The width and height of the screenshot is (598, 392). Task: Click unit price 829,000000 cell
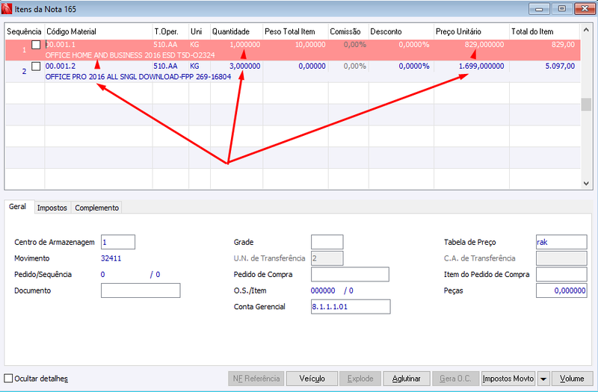pos(484,45)
